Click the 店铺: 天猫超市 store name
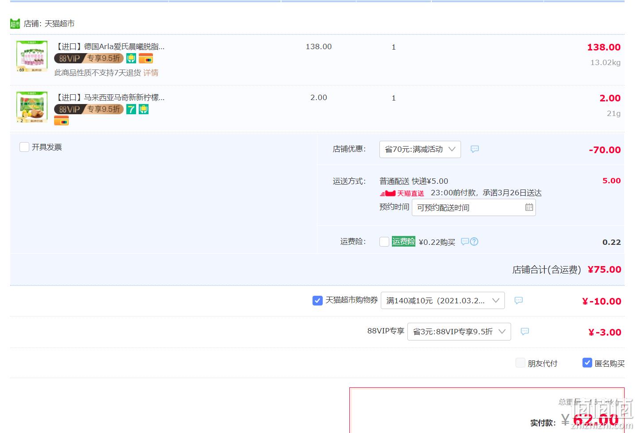Image resolution: width=637 pixels, height=433 pixels. click(49, 23)
